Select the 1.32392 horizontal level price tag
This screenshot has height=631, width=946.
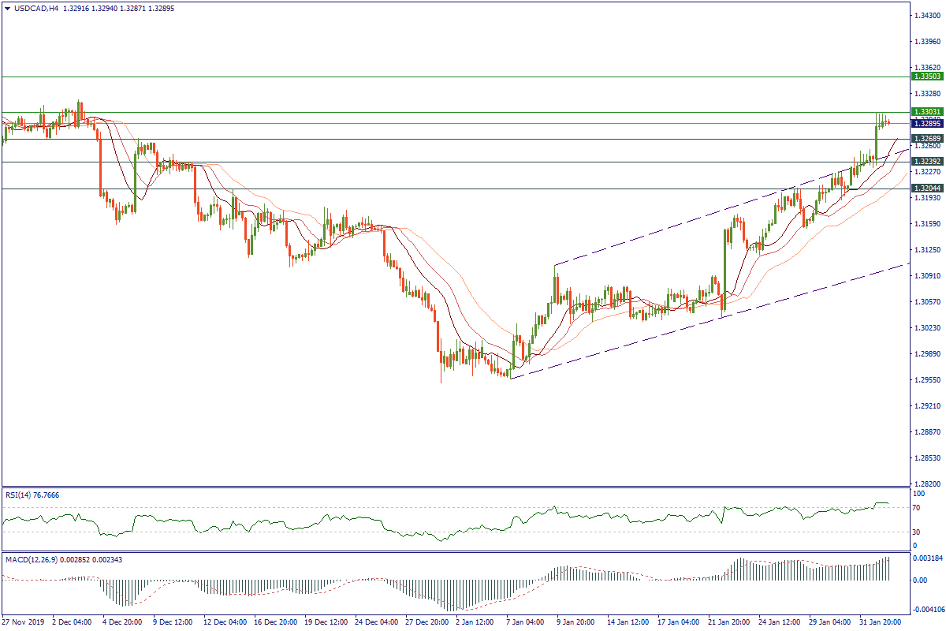pos(926,162)
